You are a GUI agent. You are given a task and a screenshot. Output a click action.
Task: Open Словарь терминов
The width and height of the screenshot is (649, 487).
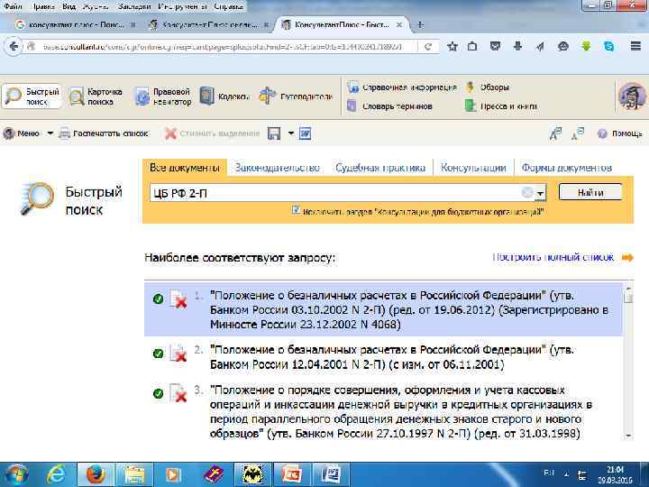389,106
